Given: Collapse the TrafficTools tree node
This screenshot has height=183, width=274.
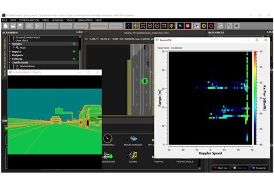Looking at the screenshot, I should pos(9,63).
